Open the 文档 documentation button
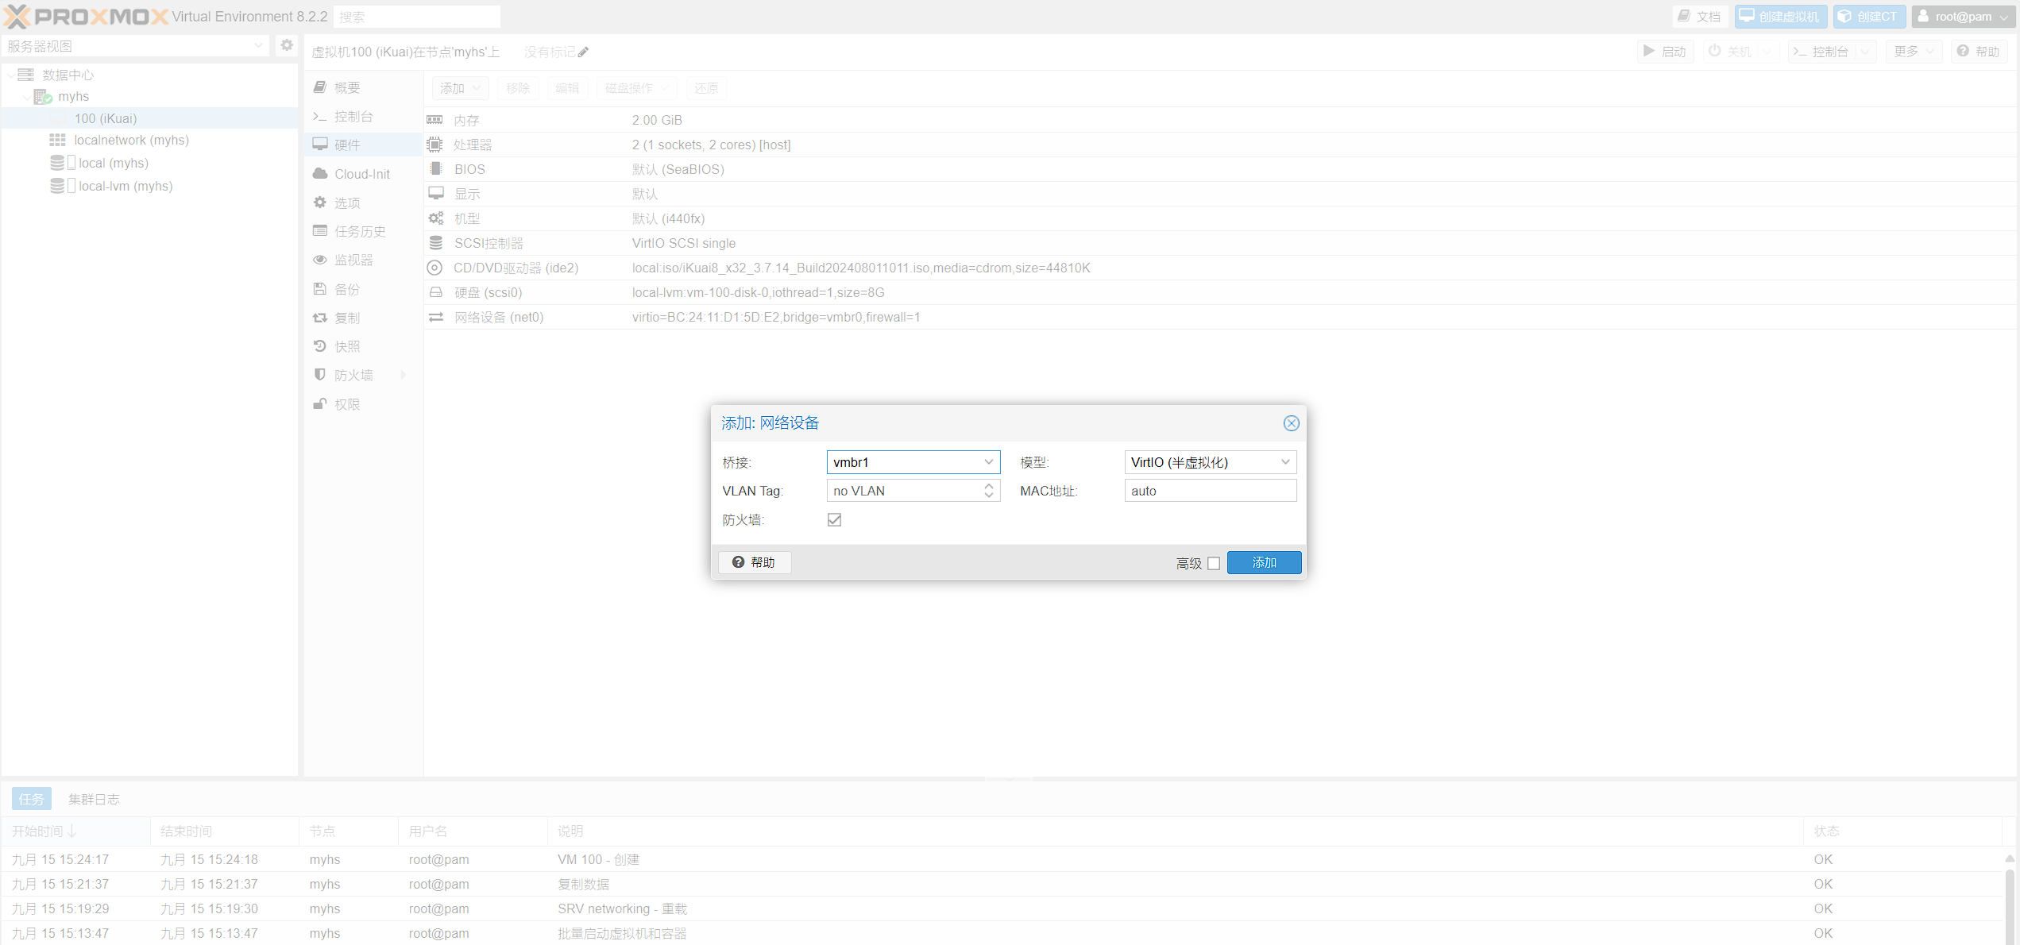The image size is (2020, 945). (1699, 17)
